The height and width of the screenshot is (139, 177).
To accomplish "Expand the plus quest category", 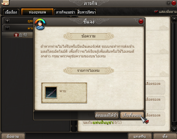I will point(7,21).
